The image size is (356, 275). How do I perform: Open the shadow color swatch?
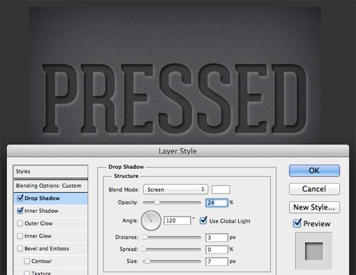click(x=221, y=189)
